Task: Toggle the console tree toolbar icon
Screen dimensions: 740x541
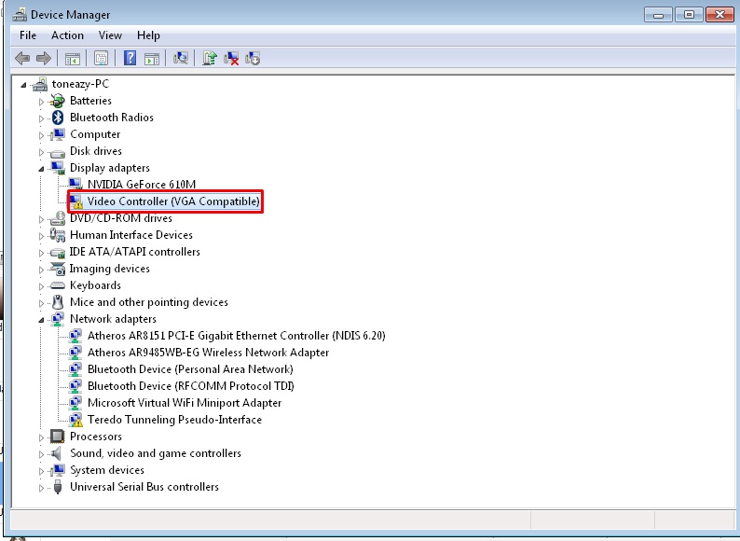Action: pyautogui.click(x=72, y=59)
